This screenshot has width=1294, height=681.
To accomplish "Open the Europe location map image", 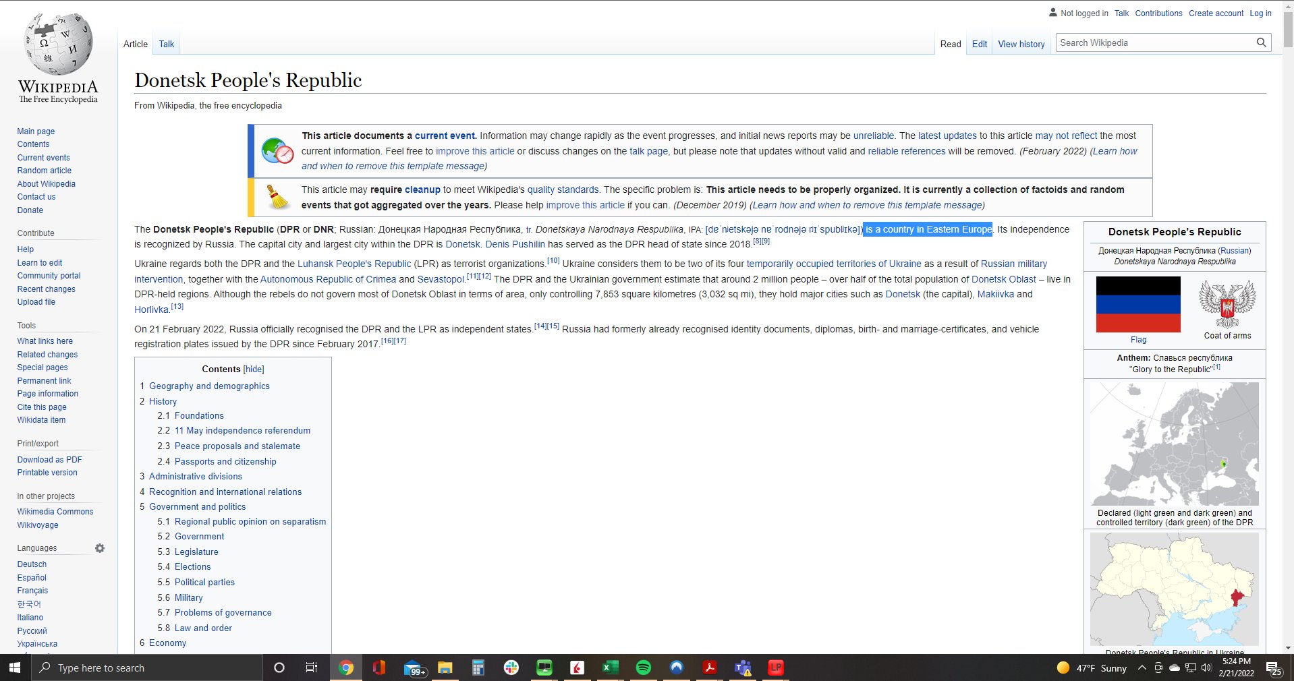I will (1174, 444).
